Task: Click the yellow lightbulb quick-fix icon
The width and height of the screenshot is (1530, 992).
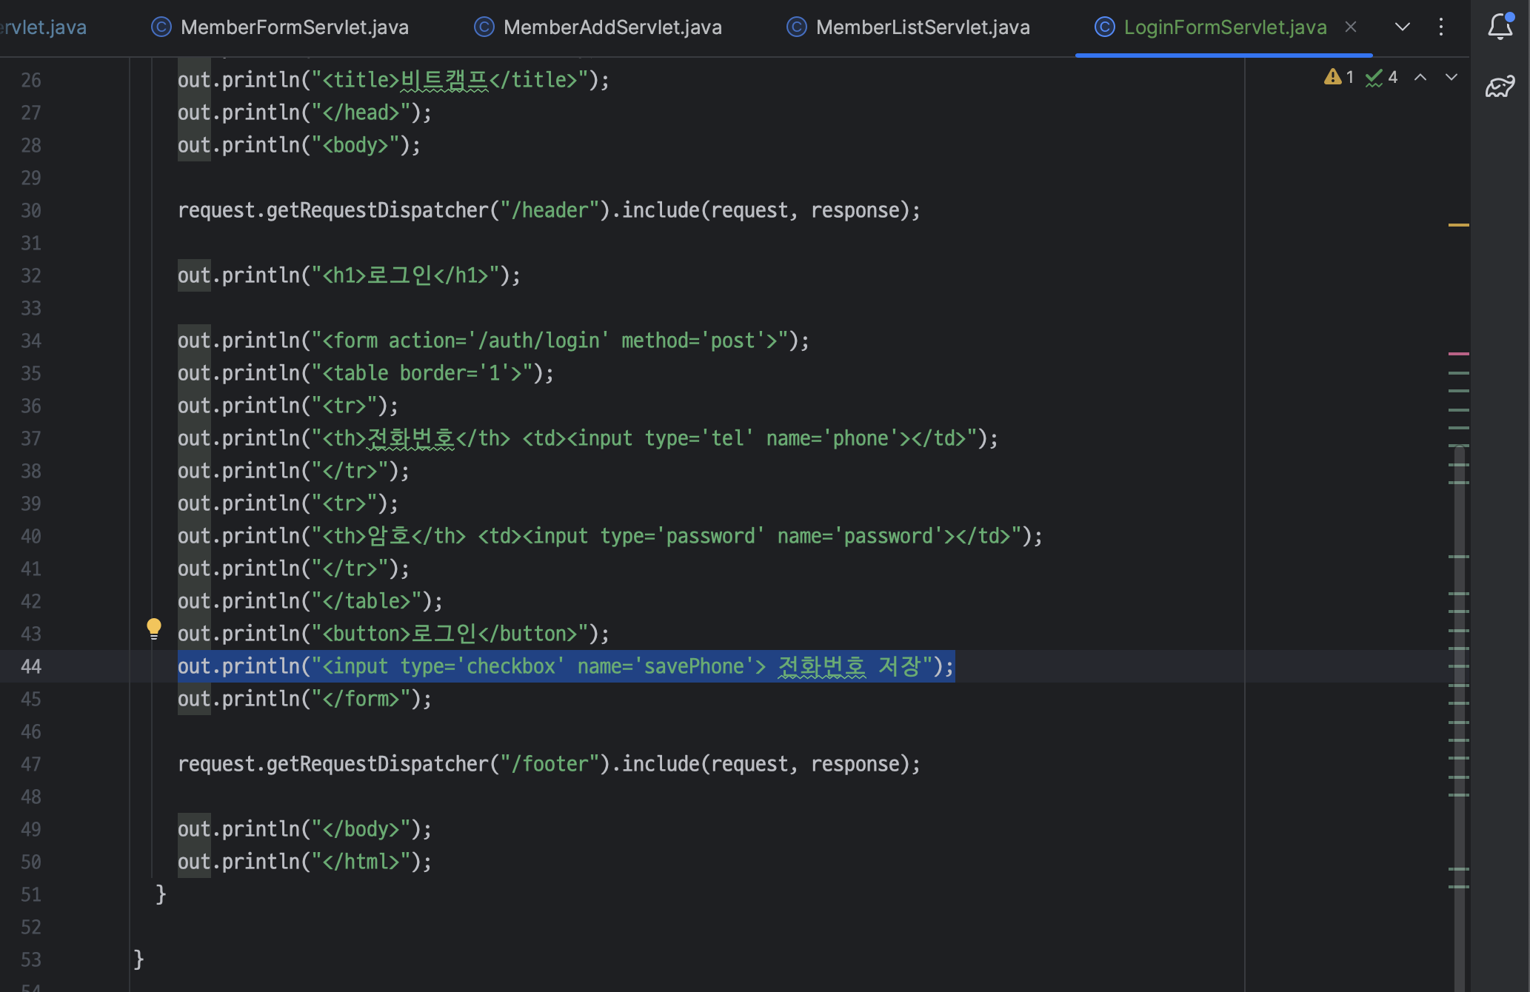Action: tap(154, 629)
